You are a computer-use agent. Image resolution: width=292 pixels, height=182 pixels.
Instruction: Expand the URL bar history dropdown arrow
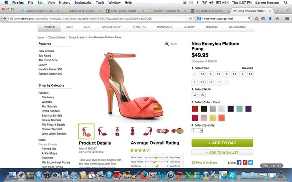pyautogui.click(x=186, y=19)
